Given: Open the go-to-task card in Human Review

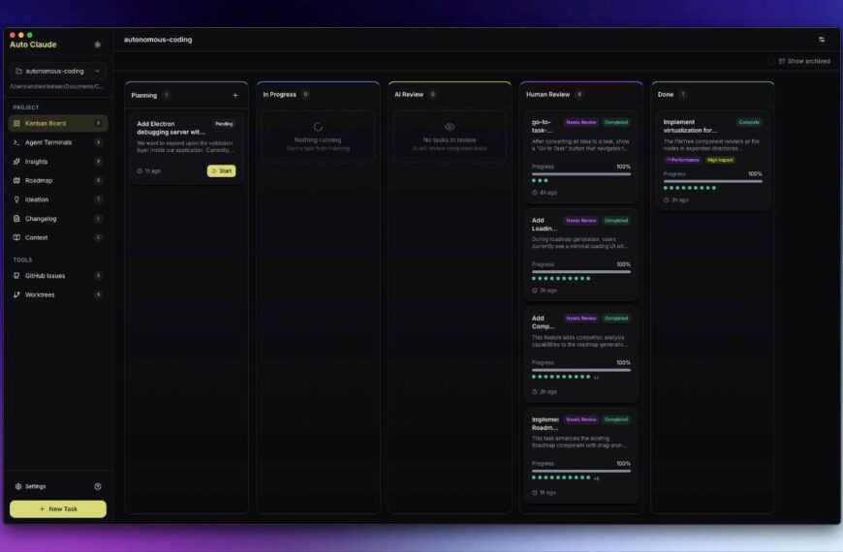Looking at the screenshot, I should pos(581,157).
